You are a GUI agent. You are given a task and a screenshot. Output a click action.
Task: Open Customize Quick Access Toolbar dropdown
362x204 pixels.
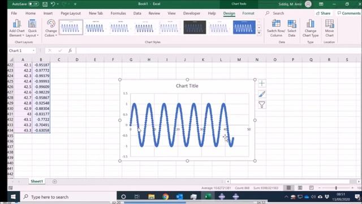(75, 4)
